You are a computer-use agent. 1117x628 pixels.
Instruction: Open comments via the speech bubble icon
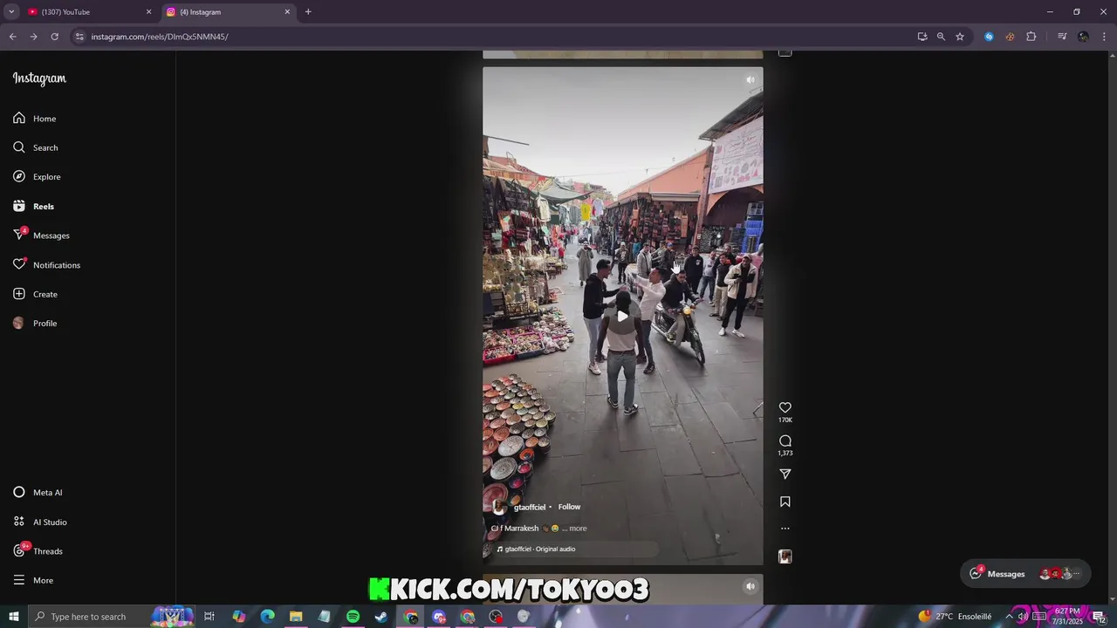coord(785,440)
